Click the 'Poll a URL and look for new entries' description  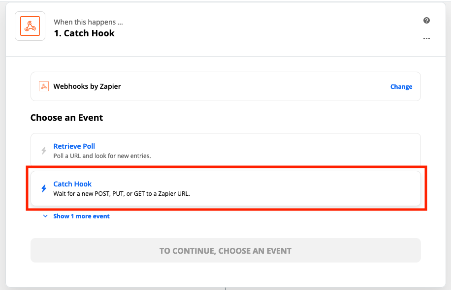click(x=102, y=156)
